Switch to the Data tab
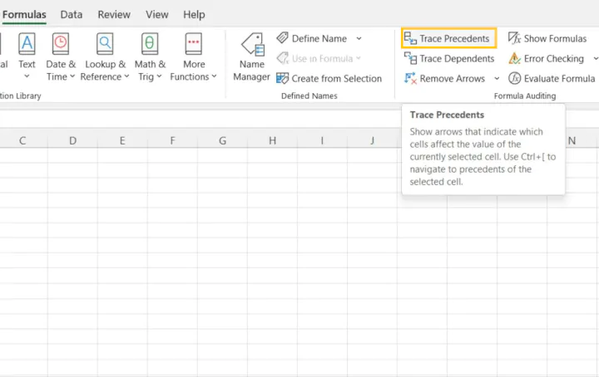 click(x=71, y=14)
